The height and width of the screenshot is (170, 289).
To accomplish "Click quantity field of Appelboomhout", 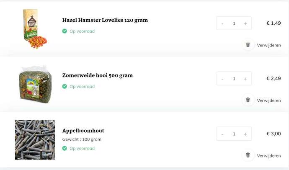I will tap(234, 134).
